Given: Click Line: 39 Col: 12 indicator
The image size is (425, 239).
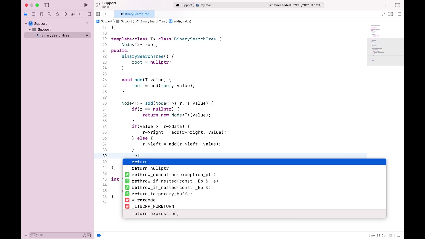Looking at the screenshot, I should [380, 235].
